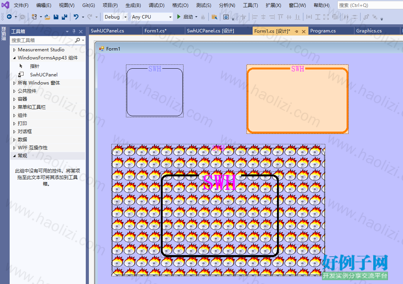Click the Align to Grid icon

(x=243, y=17)
